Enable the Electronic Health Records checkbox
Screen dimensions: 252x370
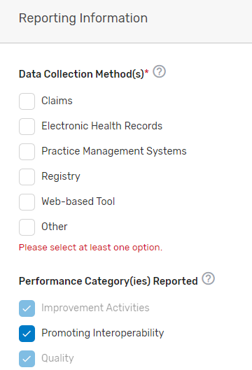[27, 127]
